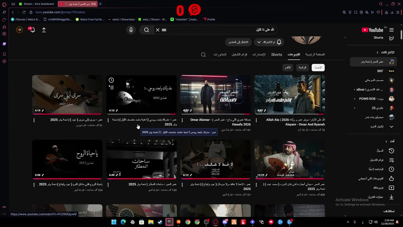Screen dimensions: 403x227
Task: Open the FMovies bookmark
Action: tap(26, 20)
